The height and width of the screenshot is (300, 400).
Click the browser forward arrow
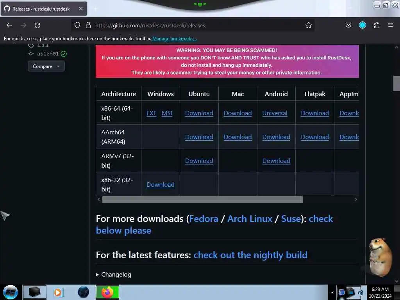[23, 25]
